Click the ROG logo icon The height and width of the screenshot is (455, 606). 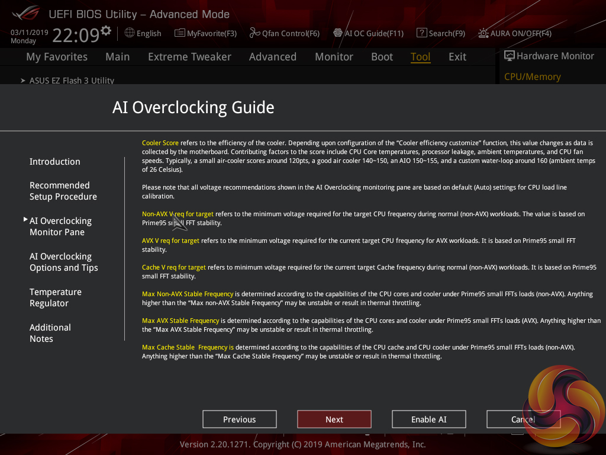pyautogui.click(x=25, y=13)
